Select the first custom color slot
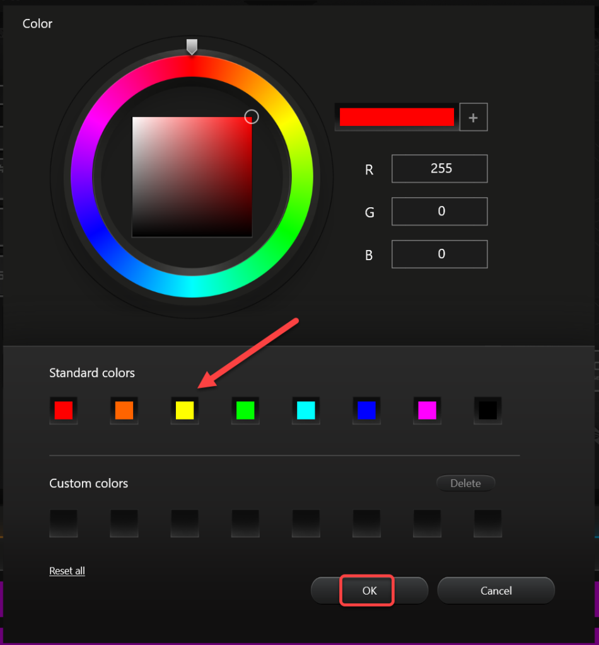599x645 pixels. (63, 523)
